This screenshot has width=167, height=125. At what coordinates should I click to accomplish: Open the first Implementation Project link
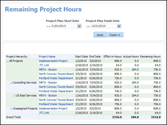[x=53, y=61]
